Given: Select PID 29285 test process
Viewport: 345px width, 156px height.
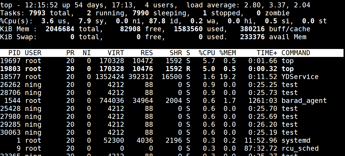Looking at the screenshot, I should pyautogui.click(x=10, y=125).
